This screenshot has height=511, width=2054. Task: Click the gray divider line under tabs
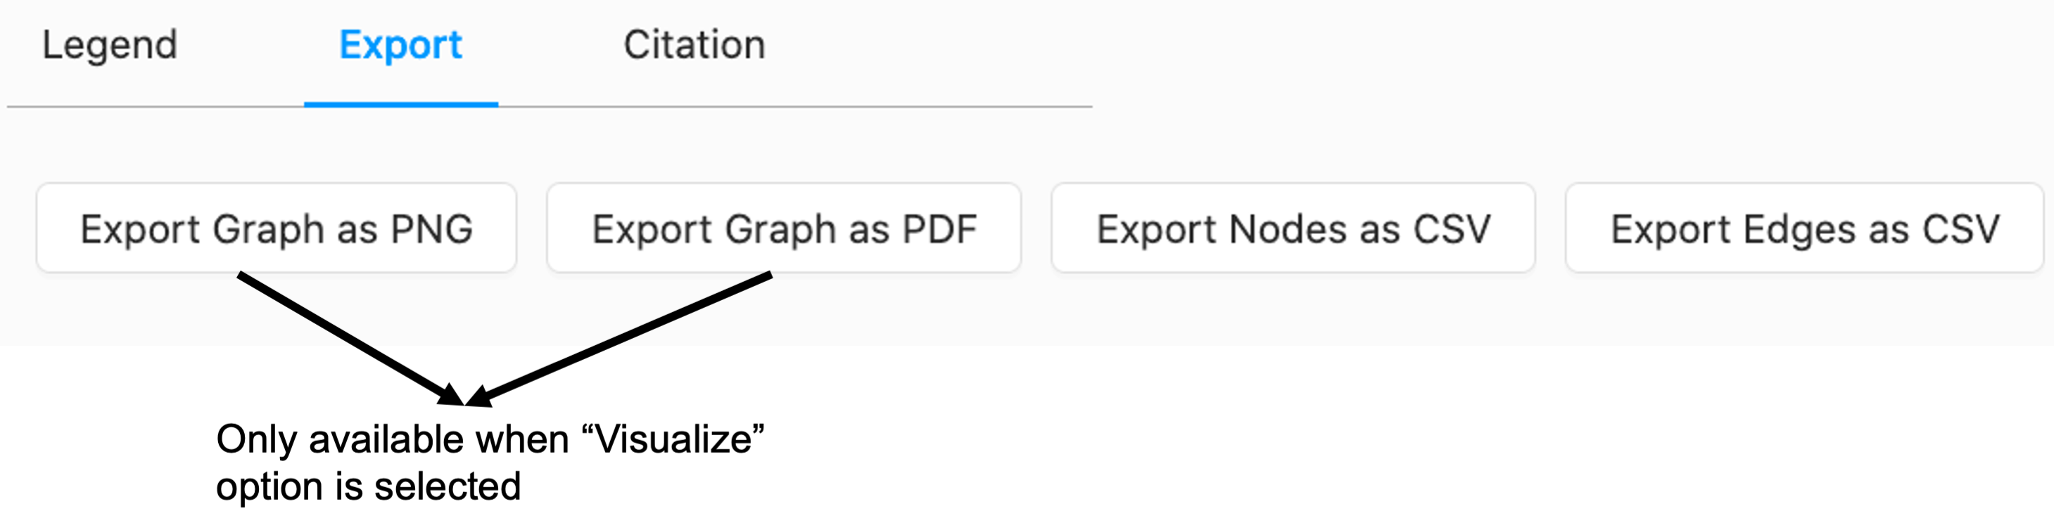pyautogui.click(x=797, y=106)
